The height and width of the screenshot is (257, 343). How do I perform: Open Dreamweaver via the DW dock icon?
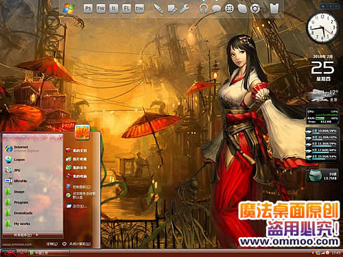pos(139,9)
